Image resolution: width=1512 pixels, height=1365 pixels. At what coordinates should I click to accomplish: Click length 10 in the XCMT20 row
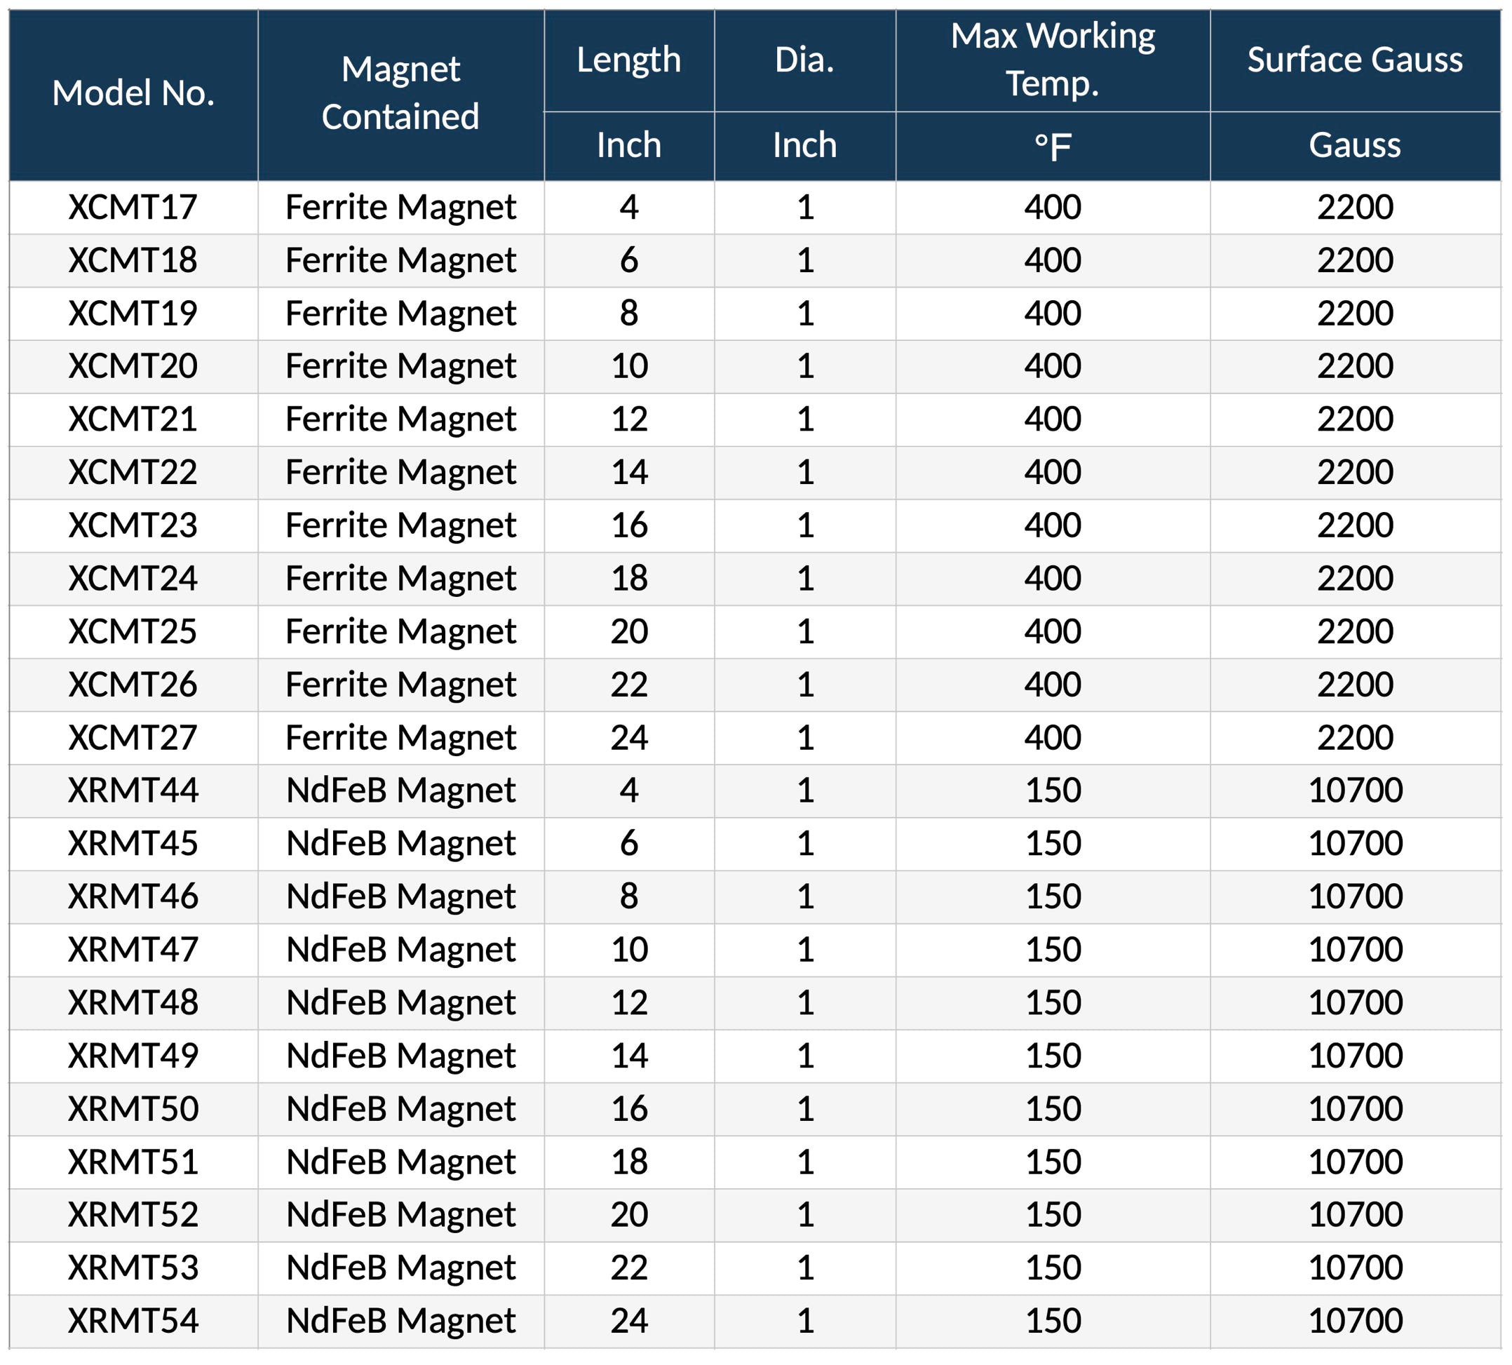point(629,367)
